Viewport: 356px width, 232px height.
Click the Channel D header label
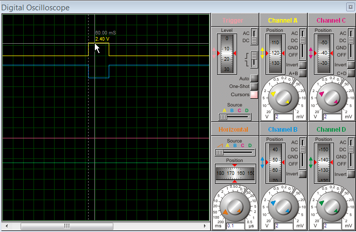tap(331, 130)
